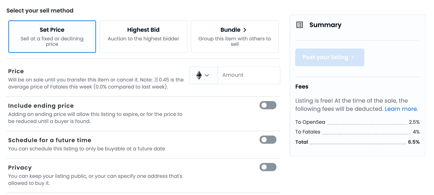Click the arrow icon beside Bundle

pos(245,30)
